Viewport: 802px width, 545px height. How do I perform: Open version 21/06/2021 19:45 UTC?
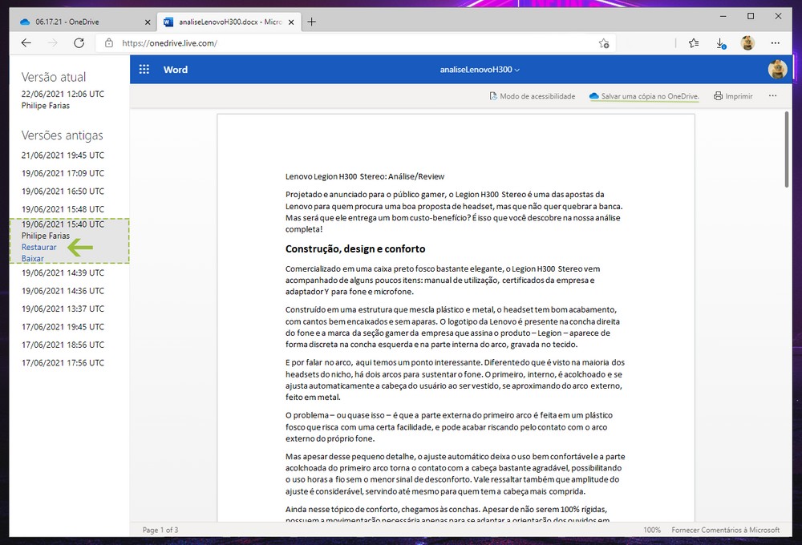(63, 155)
